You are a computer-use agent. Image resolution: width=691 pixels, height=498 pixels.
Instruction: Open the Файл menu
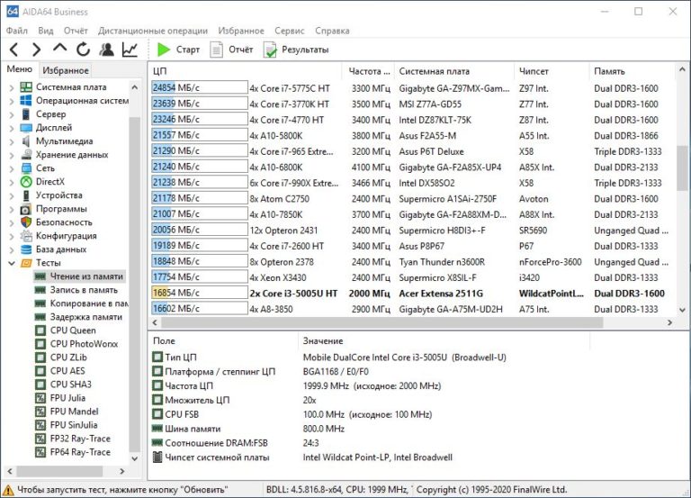tap(17, 31)
